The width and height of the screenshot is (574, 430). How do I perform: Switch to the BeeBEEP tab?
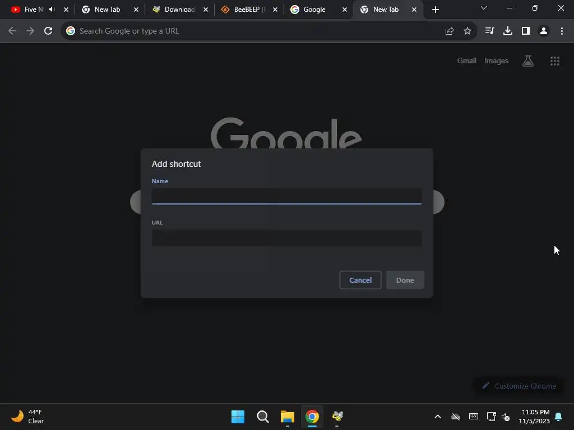click(249, 10)
